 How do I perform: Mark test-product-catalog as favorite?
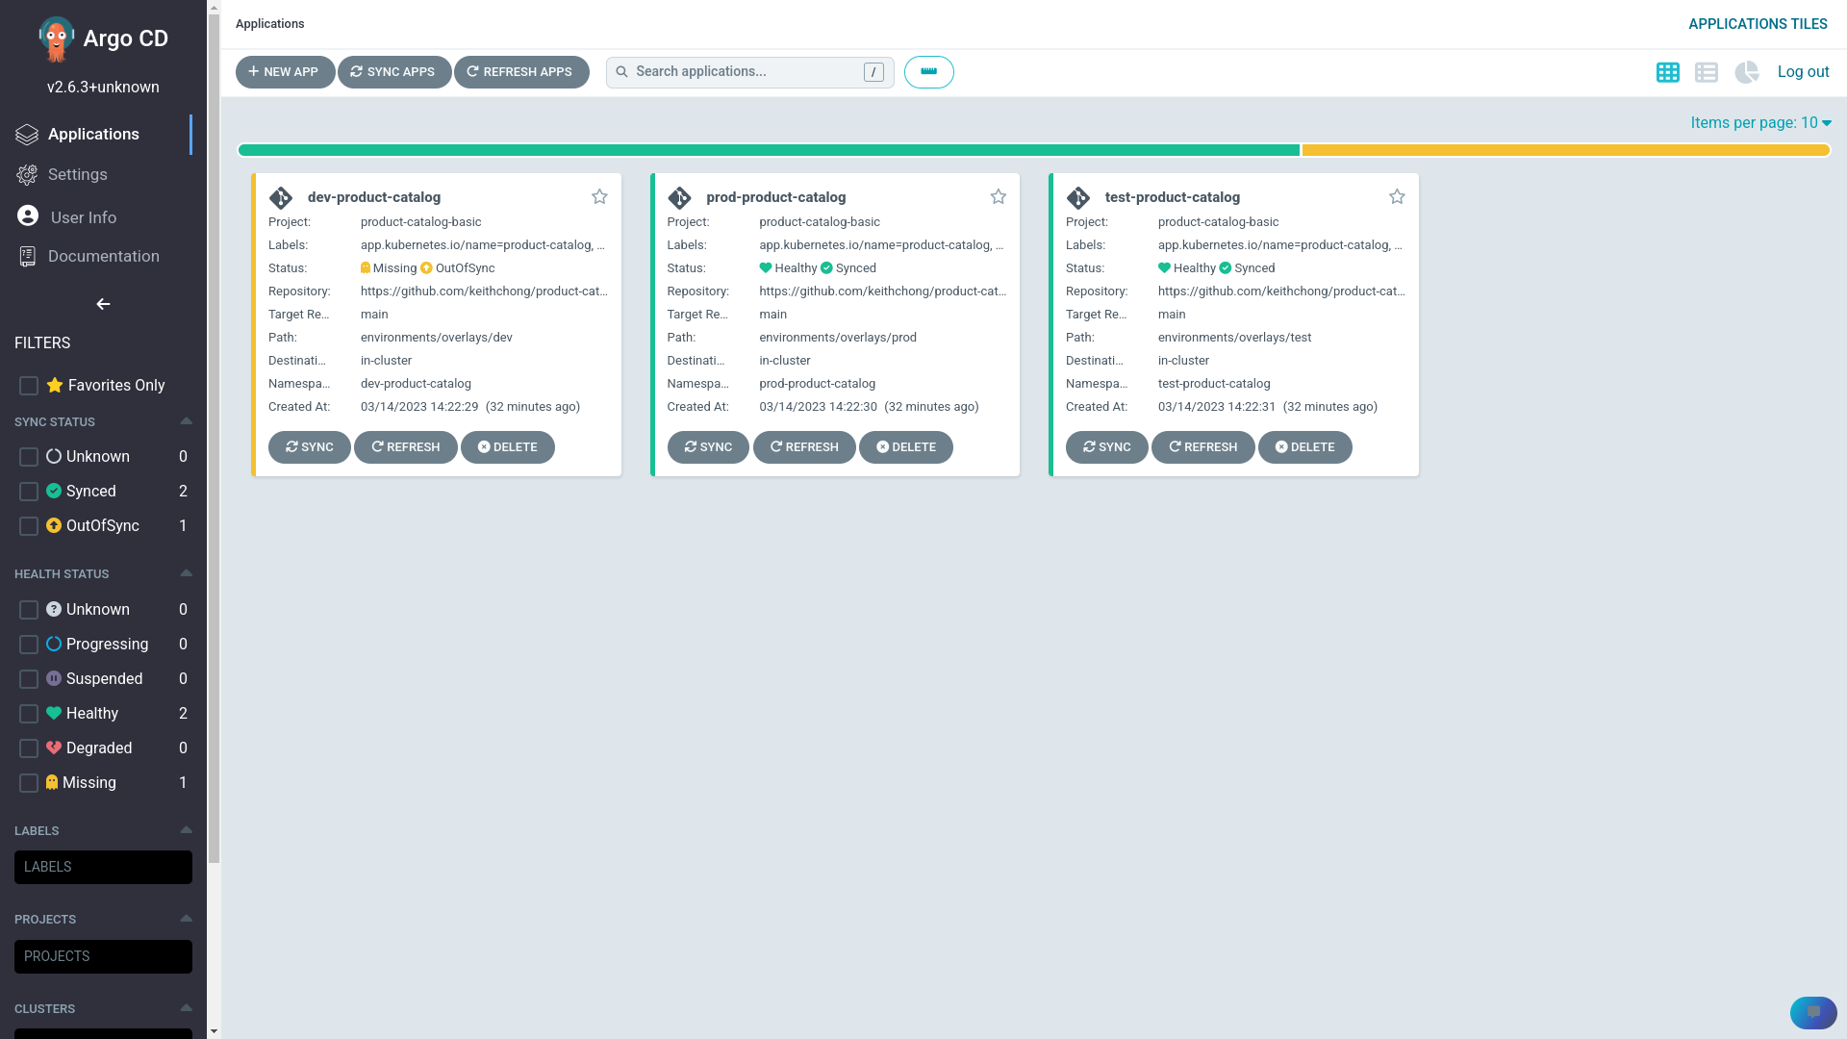1397,197
